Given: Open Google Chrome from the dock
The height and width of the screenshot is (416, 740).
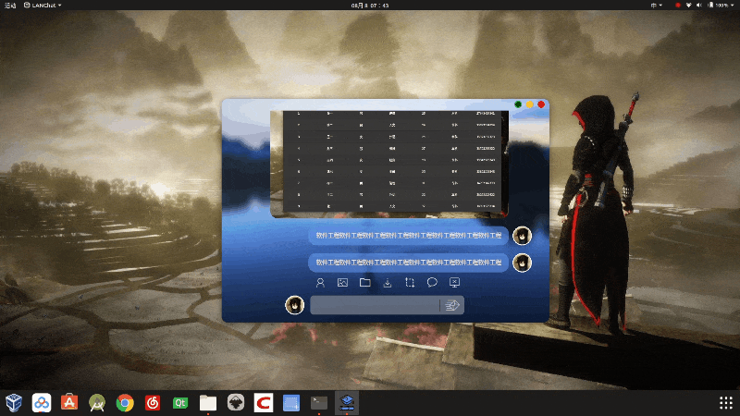Looking at the screenshot, I should 125,403.
